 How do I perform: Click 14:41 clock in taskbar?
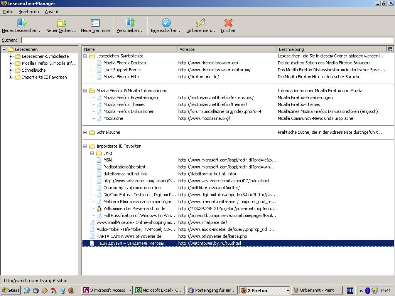pyautogui.click(x=385, y=291)
